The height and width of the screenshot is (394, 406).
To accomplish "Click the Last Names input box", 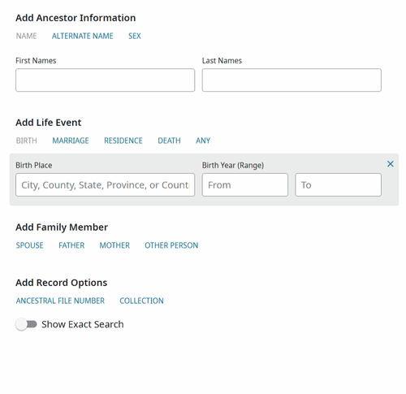I will (x=292, y=80).
